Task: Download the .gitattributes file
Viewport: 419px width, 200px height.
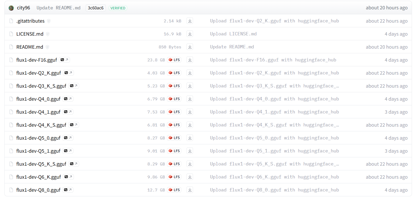Action: pyautogui.click(x=190, y=21)
